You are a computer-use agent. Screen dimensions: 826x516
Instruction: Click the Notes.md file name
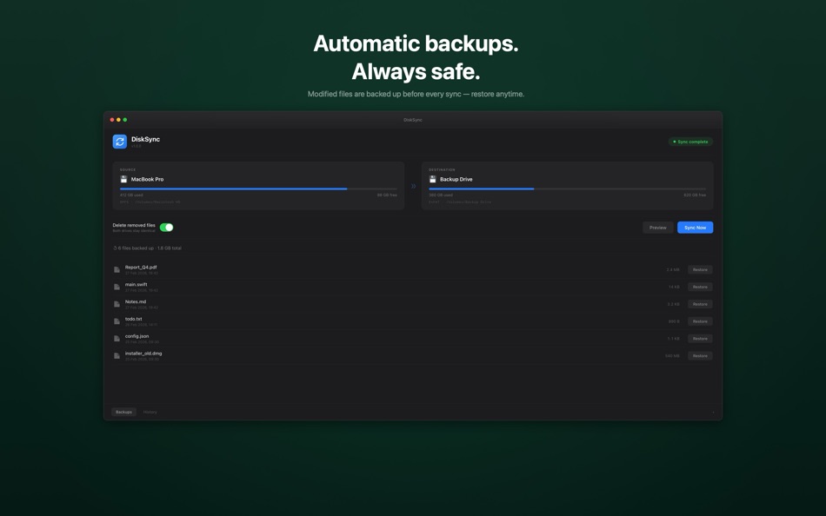click(136, 301)
